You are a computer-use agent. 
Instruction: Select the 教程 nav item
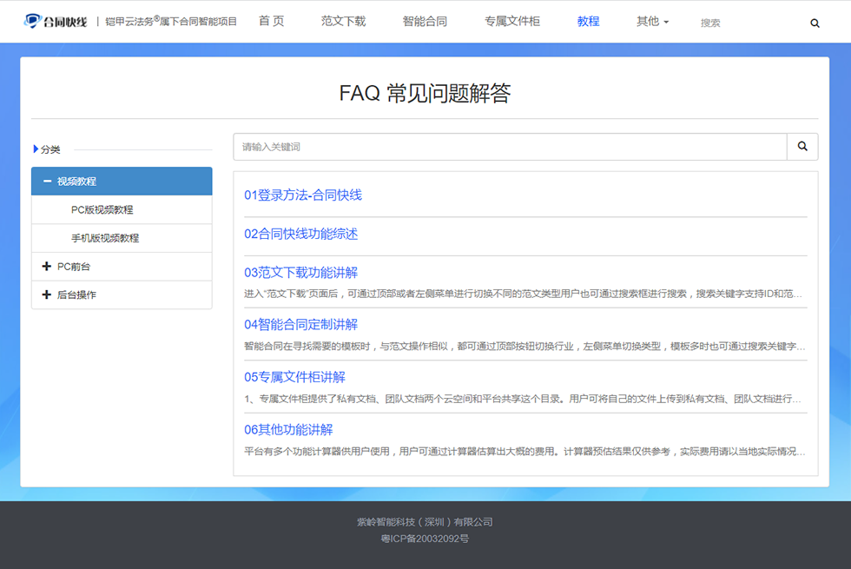click(589, 21)
